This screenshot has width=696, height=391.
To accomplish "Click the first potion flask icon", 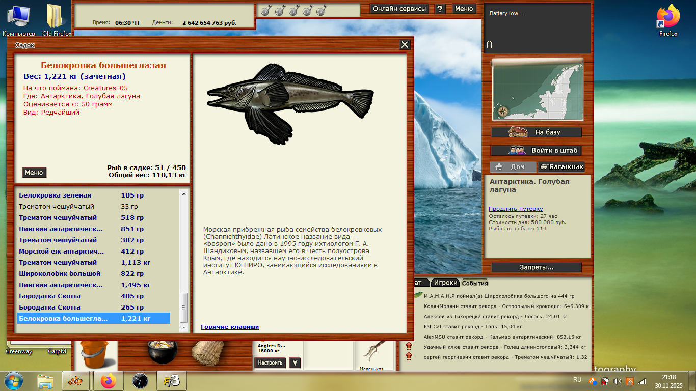I will 265,10.
